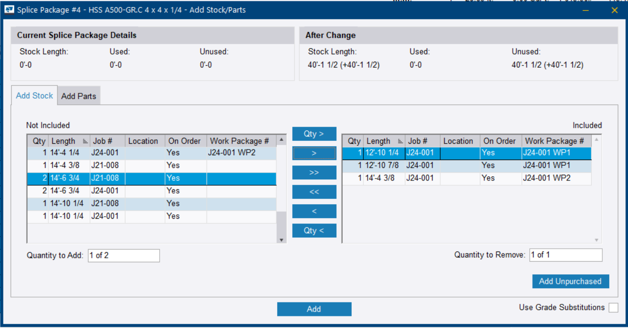The image size is (628, 328).
Task: Select the highlighted 14'-6 3/4 J21-008 row
Action: coord(151,178)
